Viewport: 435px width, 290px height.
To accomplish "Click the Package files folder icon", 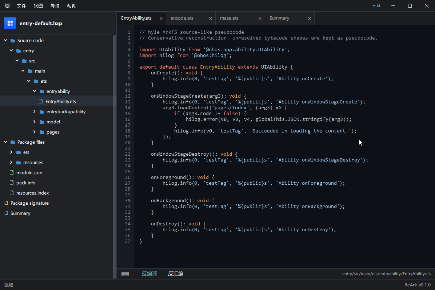I will point(13,142).
